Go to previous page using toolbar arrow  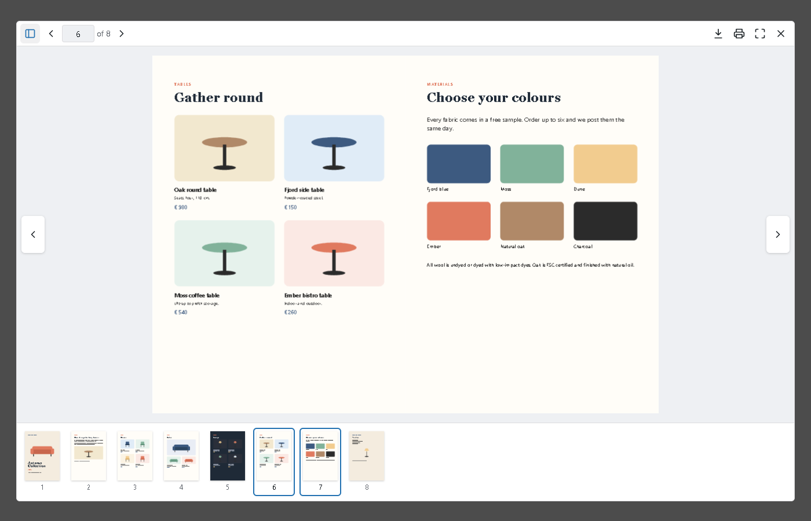pyautogui.click(x=51, y=34)
